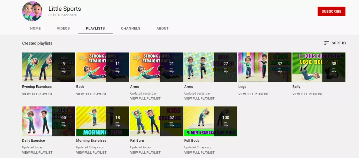
Task: Click the Sort By icon
Action: coord(326,43)
